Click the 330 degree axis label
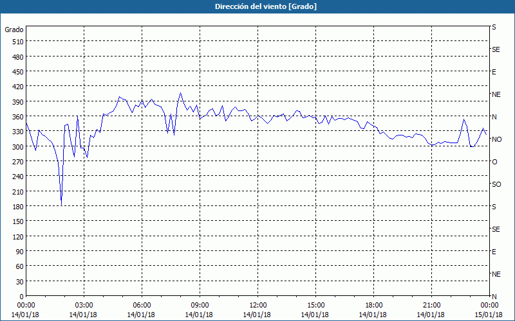This screenshot has height=321, width=515. [18, 132]
